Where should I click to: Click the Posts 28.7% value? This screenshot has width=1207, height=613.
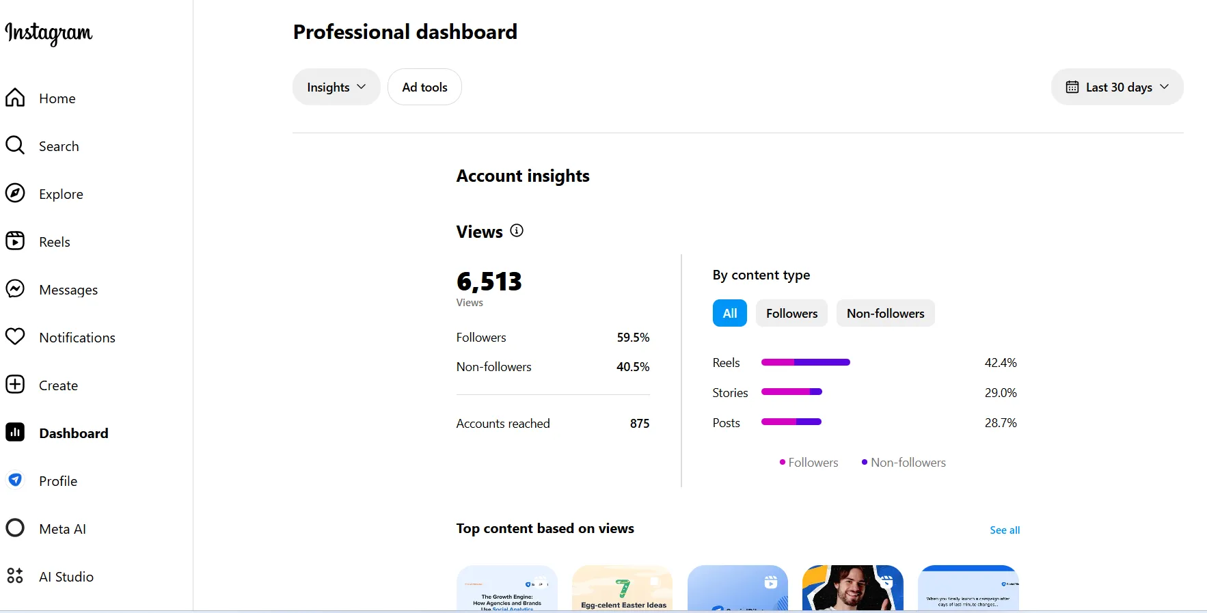point(1001,423)
